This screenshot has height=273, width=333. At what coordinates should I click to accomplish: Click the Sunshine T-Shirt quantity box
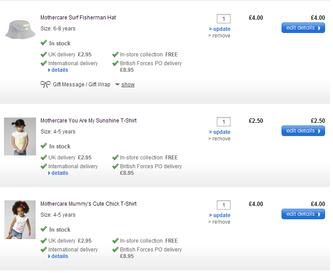tap(223, 122)
